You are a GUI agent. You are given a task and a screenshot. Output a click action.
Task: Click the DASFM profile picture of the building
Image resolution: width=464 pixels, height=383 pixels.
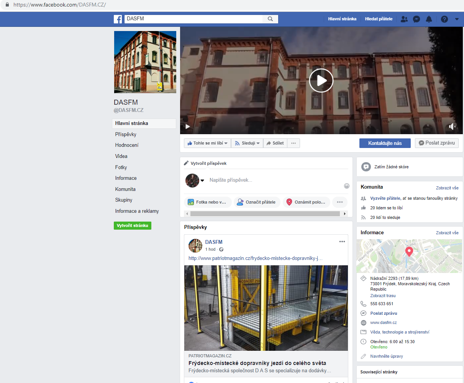(145, 62)
